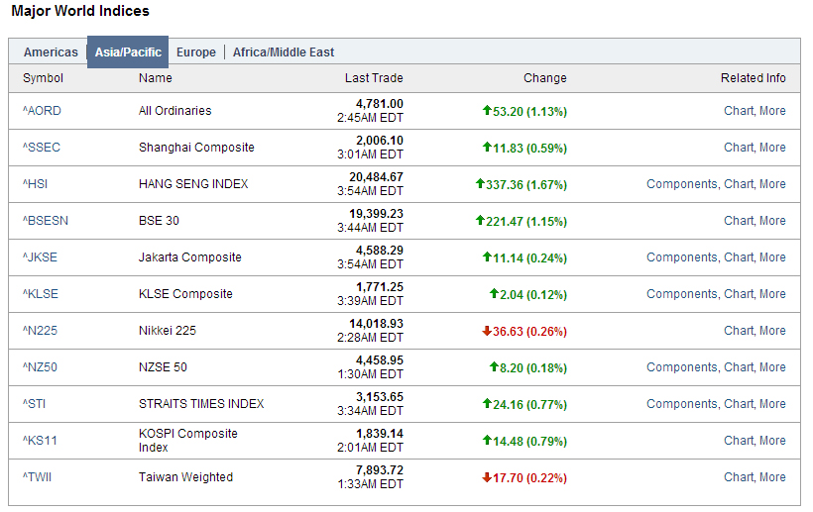Switch to the Americas tab
The image size is (813, 512).
(51, 52)
